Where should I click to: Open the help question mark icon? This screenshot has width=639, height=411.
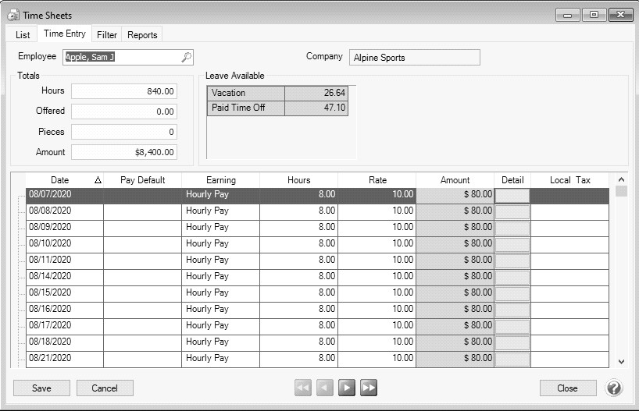(614, 388)
